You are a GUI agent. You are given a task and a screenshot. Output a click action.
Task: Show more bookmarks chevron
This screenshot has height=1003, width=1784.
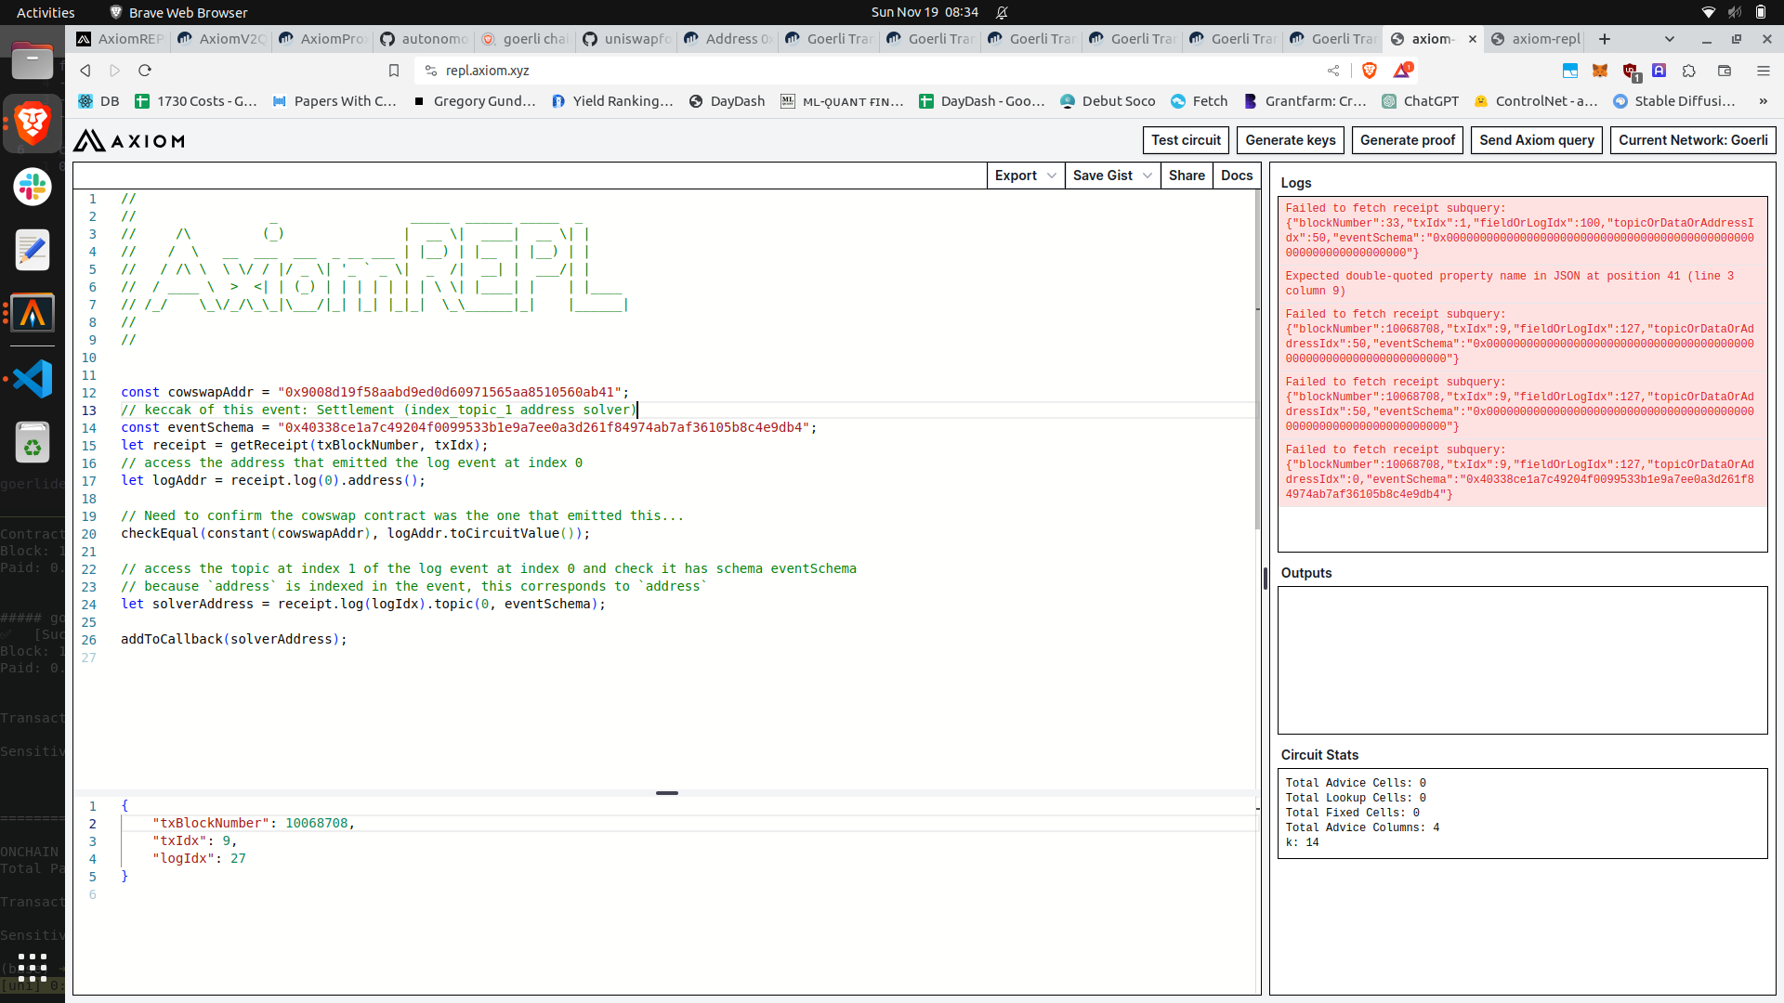point(1763,101)
